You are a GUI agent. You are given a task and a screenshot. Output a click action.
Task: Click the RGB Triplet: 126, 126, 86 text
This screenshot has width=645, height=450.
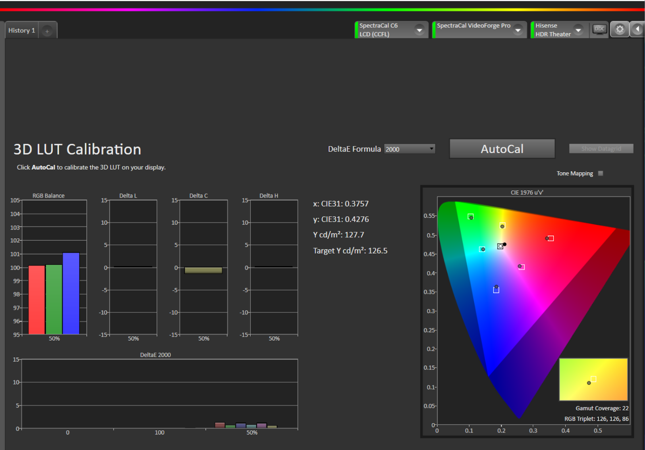click(x=596, y=419)
